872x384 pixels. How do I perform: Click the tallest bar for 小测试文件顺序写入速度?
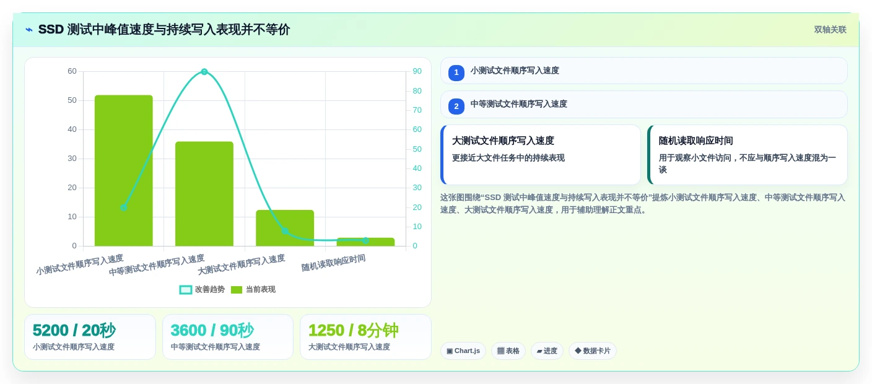124,170
